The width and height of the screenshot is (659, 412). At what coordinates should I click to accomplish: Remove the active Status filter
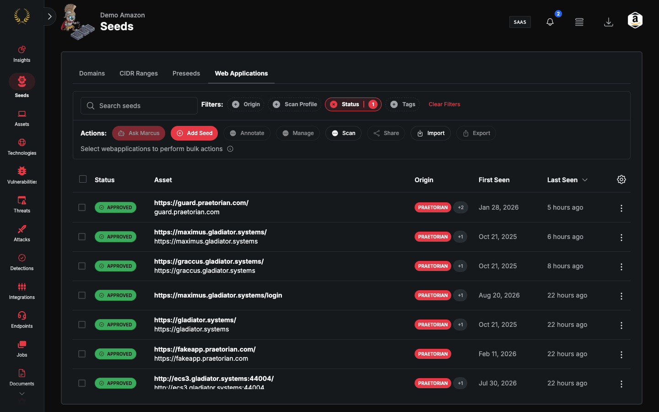click(x=334, y=104)
